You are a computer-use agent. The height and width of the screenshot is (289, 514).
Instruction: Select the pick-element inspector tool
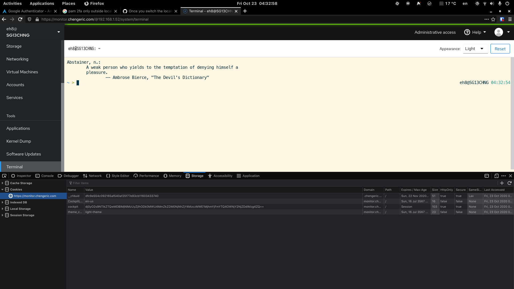point(4,176)
